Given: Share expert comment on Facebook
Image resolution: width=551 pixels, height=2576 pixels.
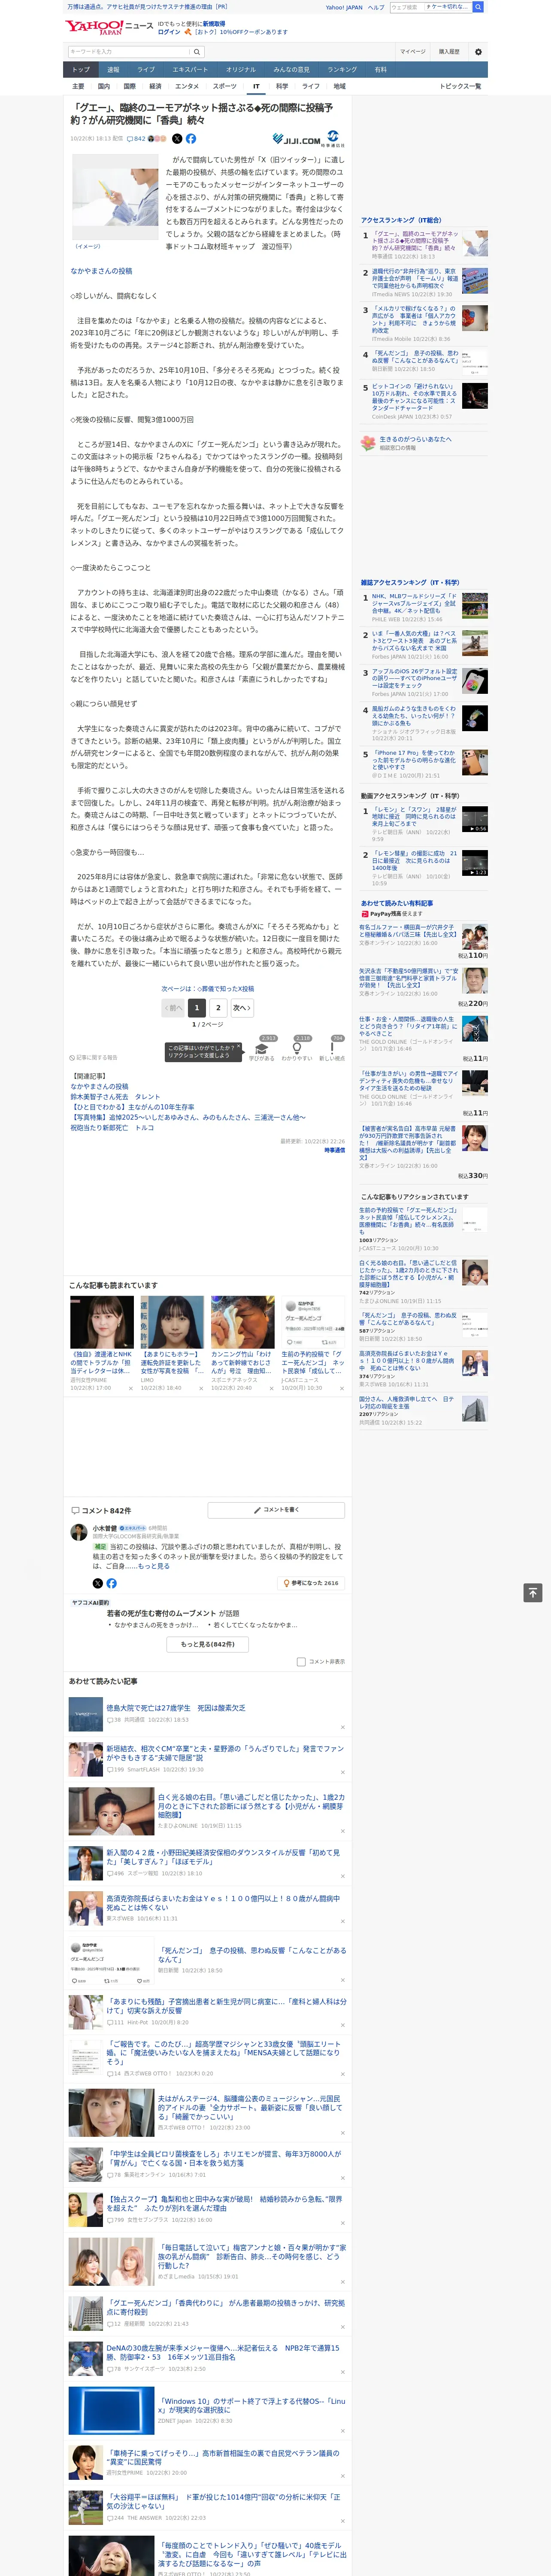Looking at the screenshot, I should point(111,1583).
